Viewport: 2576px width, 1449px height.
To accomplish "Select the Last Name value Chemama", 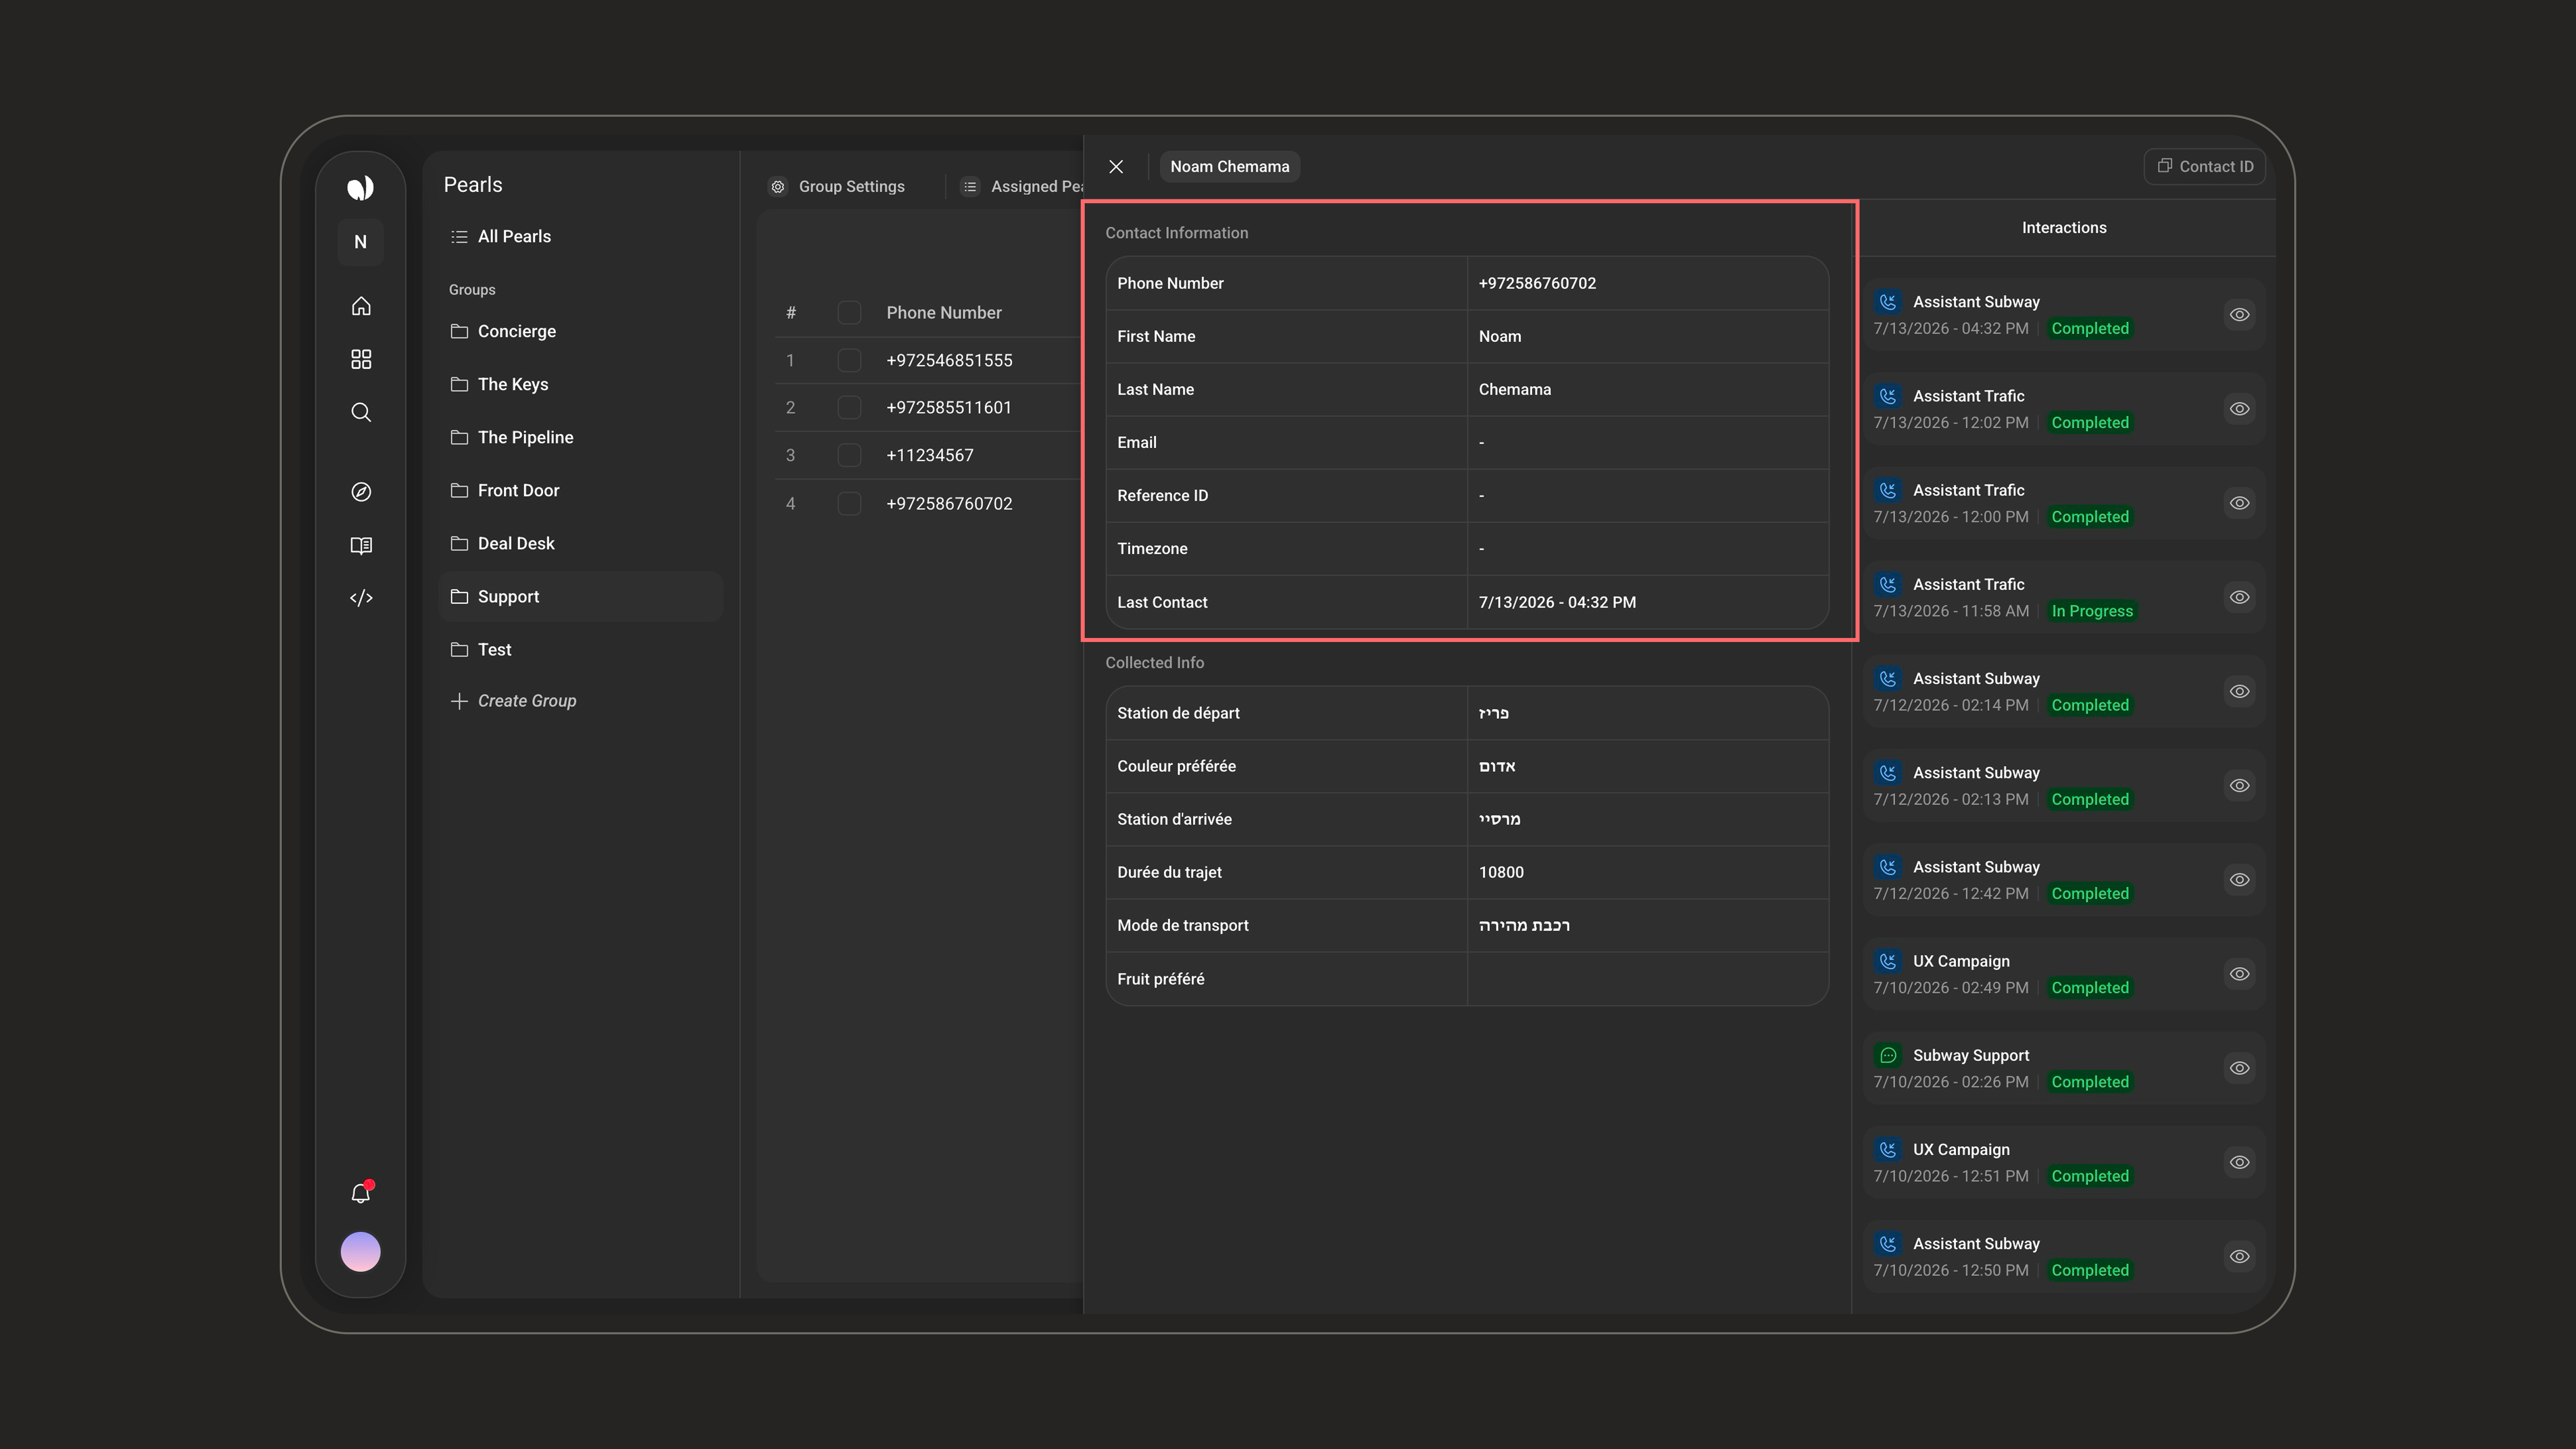I will [1514, 389].
